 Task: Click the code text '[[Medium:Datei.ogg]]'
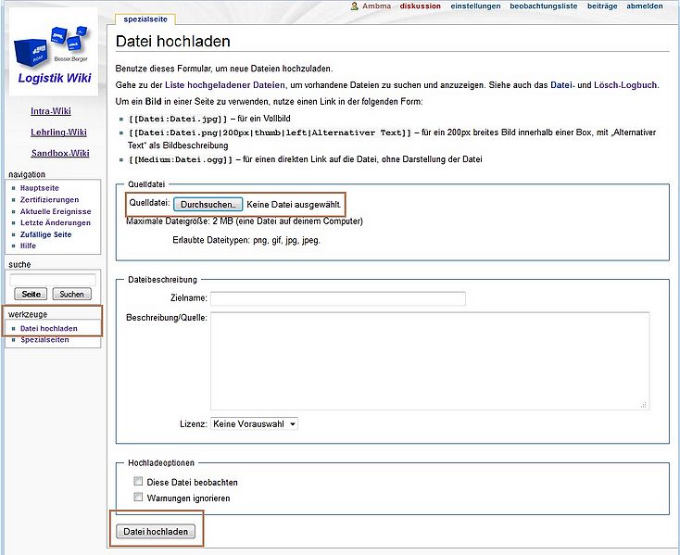click(x=181, y=159)
